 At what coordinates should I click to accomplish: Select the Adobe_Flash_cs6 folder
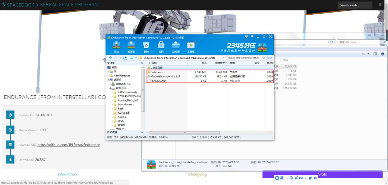click(126, 100)
